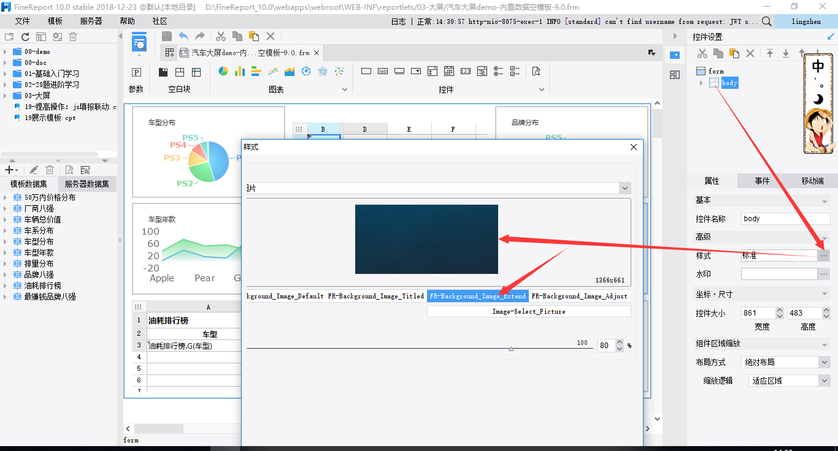Click the parameter panel P icon

pyautogui.click(x=137, y=72)
